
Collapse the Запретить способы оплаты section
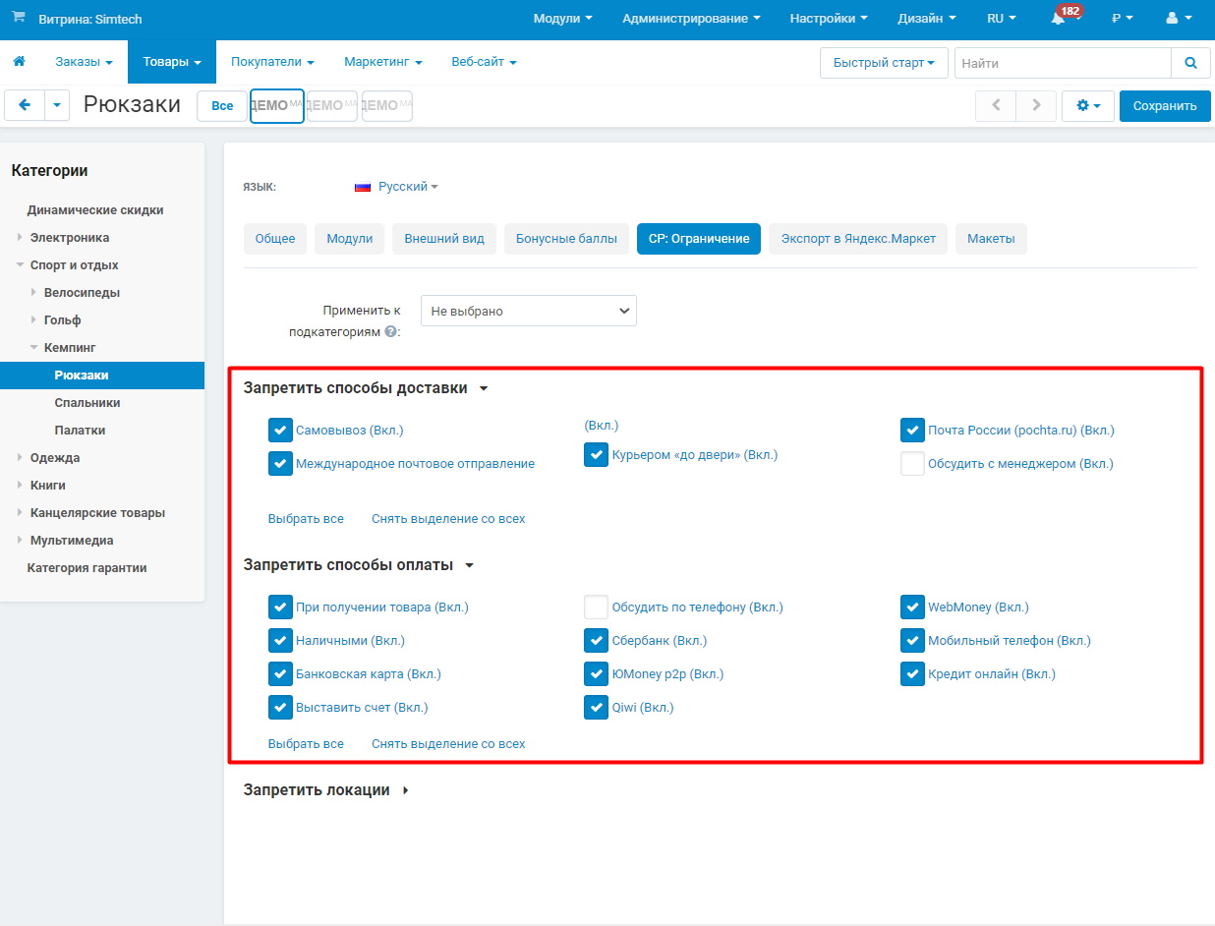point(360,565)
